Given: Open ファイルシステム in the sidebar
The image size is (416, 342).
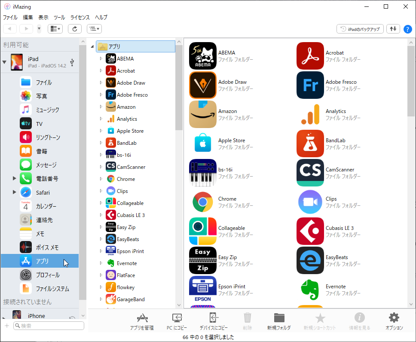Looking at the screenshot, I should (40, 289).
